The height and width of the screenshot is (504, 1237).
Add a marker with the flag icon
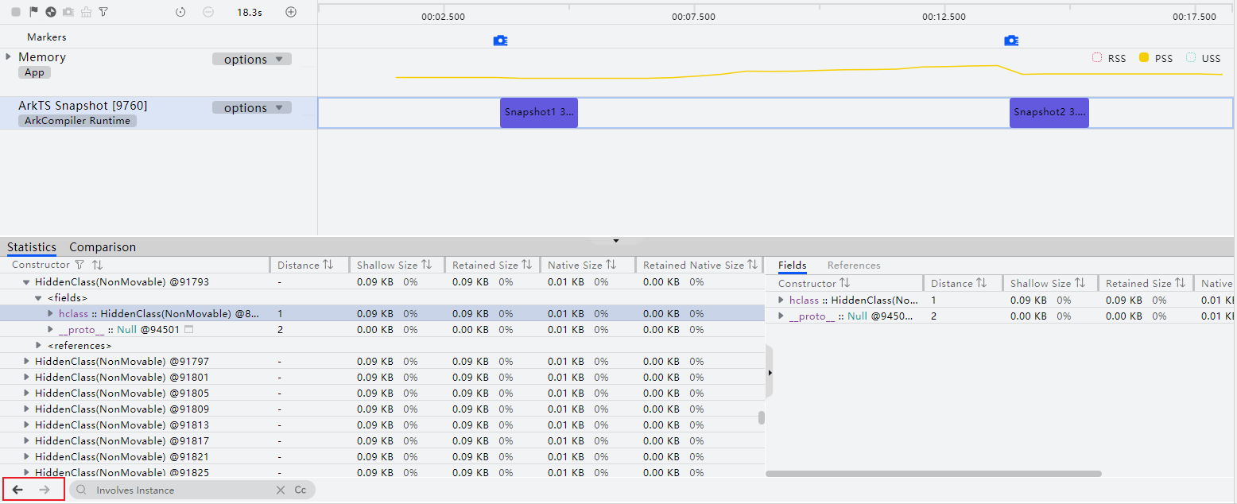(33, 12)
